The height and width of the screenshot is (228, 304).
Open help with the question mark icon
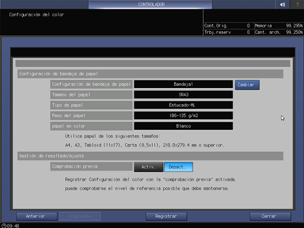point(297,5)
